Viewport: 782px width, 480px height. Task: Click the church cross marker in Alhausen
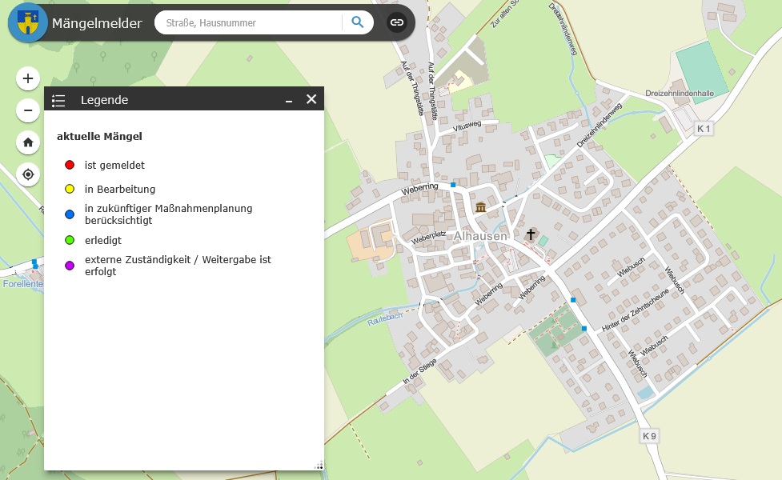(530, 234)
